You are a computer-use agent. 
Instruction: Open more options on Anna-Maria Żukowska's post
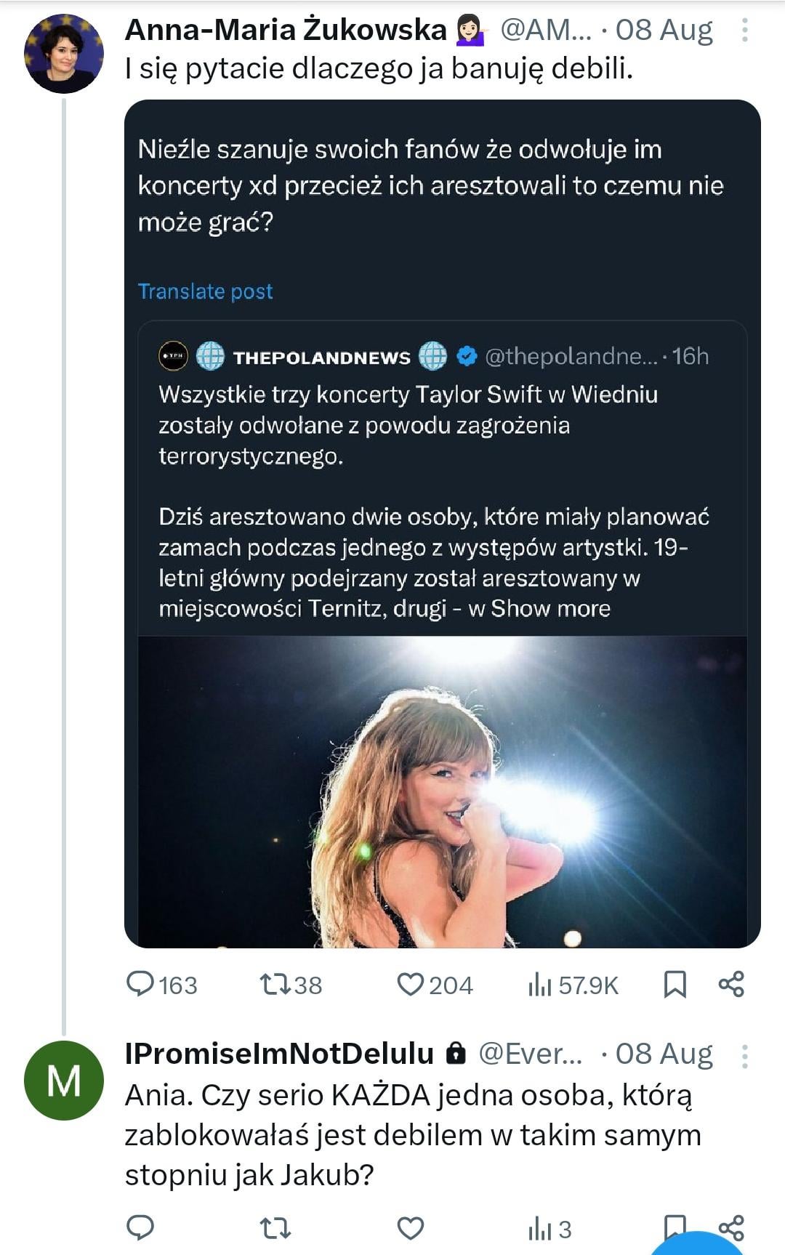coord(745,30)
